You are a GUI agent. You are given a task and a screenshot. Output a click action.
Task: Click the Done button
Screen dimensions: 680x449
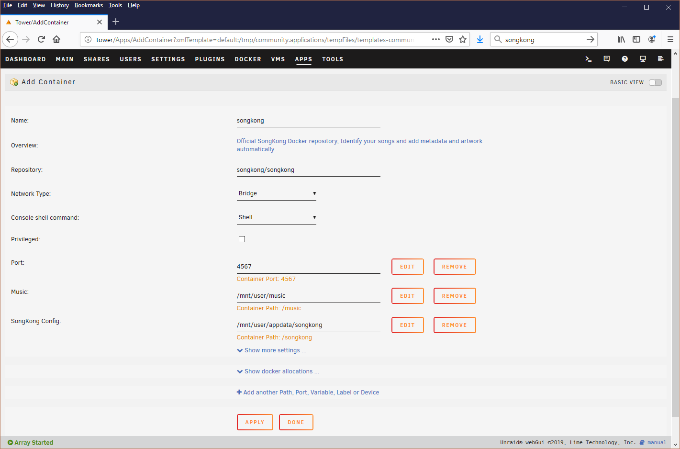[296, 422]
